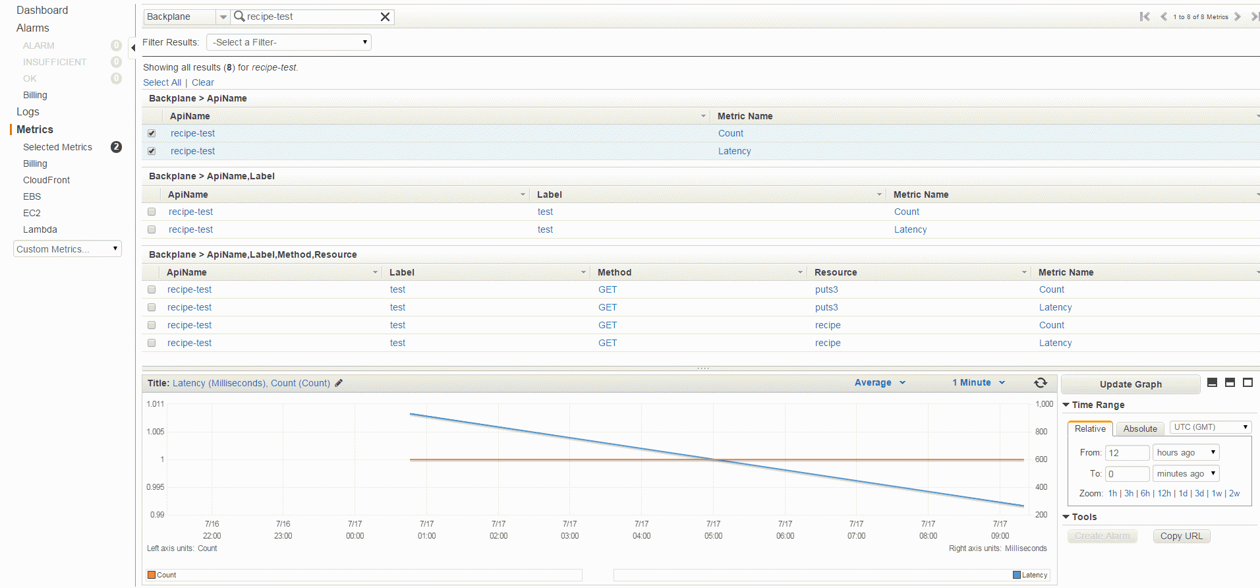Uncheck recipe-test Latency under Backplane > ApiName
This screenshot has height=588, width=1260.
(152, 151)
